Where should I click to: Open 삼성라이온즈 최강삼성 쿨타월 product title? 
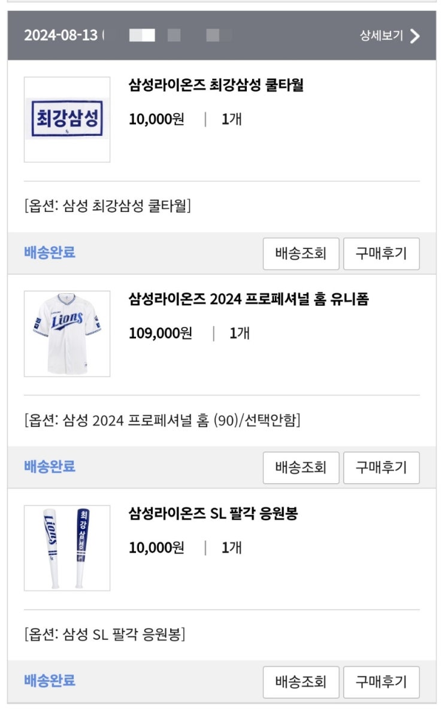coord(216,85)
